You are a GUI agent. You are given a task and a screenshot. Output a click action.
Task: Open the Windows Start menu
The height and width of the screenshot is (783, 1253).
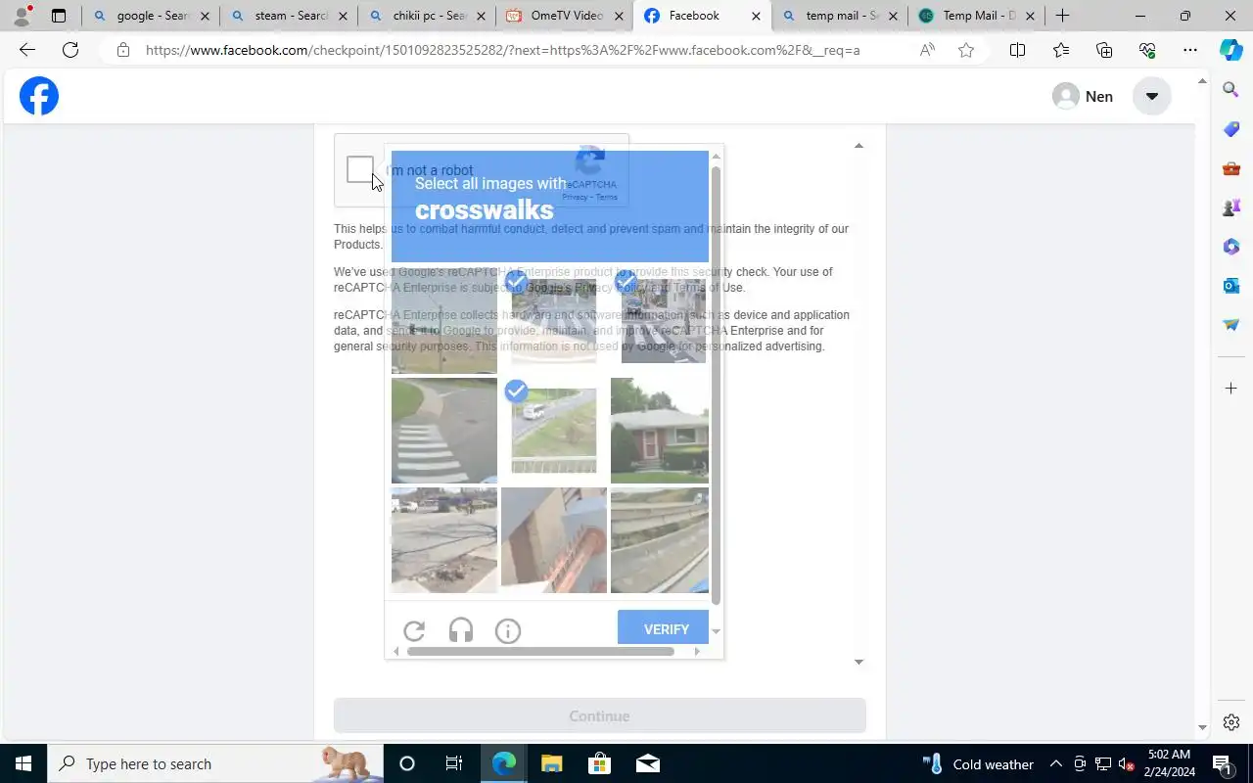click(x=23, y=763)
